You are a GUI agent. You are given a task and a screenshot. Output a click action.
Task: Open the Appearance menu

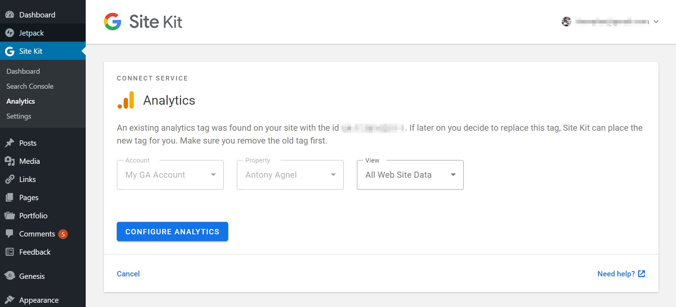pyautogui.click(x=43, y=300)
